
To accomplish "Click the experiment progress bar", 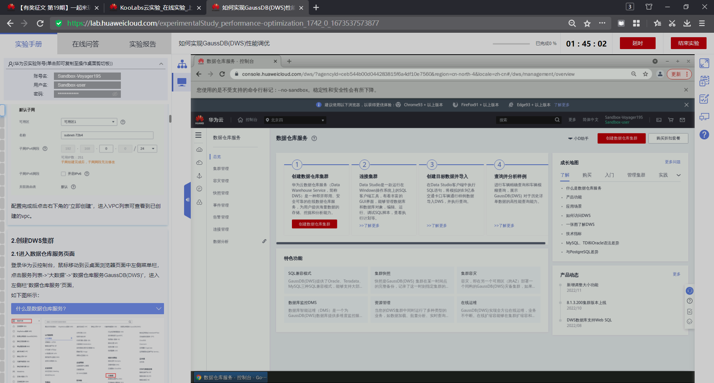I will [x=511, y=44].
